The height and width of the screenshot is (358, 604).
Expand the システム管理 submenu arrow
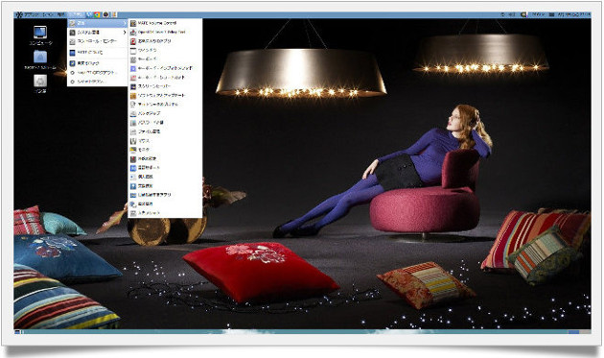(125, 33)
